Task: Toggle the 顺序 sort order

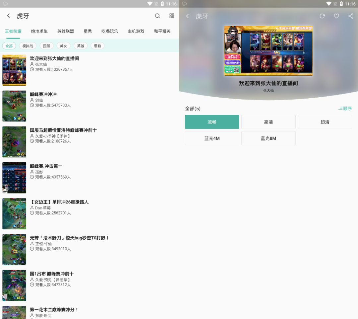Action: tap(345, 109)
